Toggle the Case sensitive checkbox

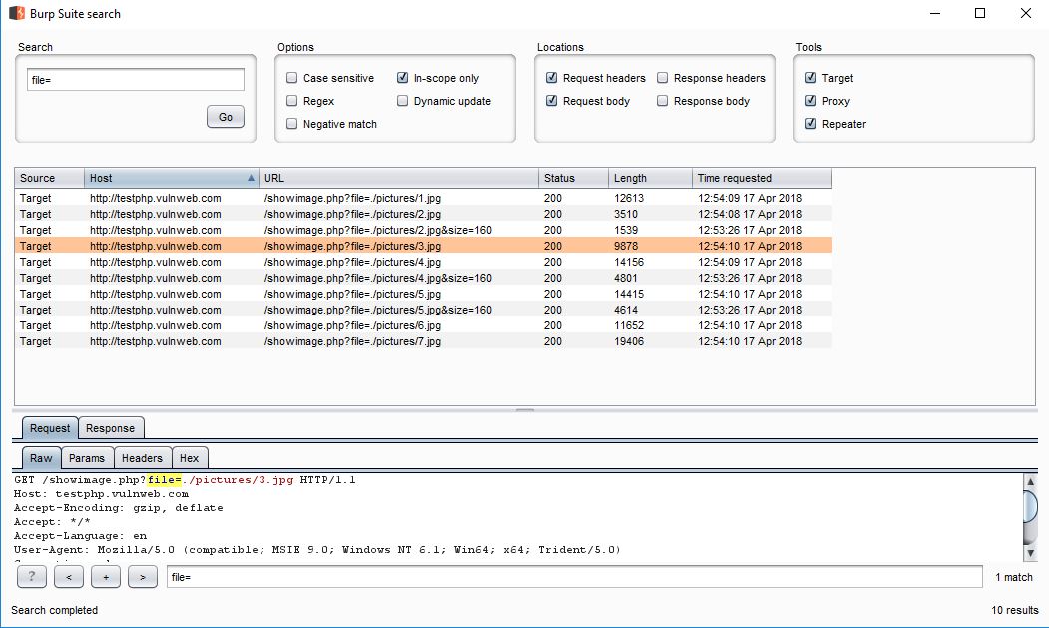click(x=291, y=78)
